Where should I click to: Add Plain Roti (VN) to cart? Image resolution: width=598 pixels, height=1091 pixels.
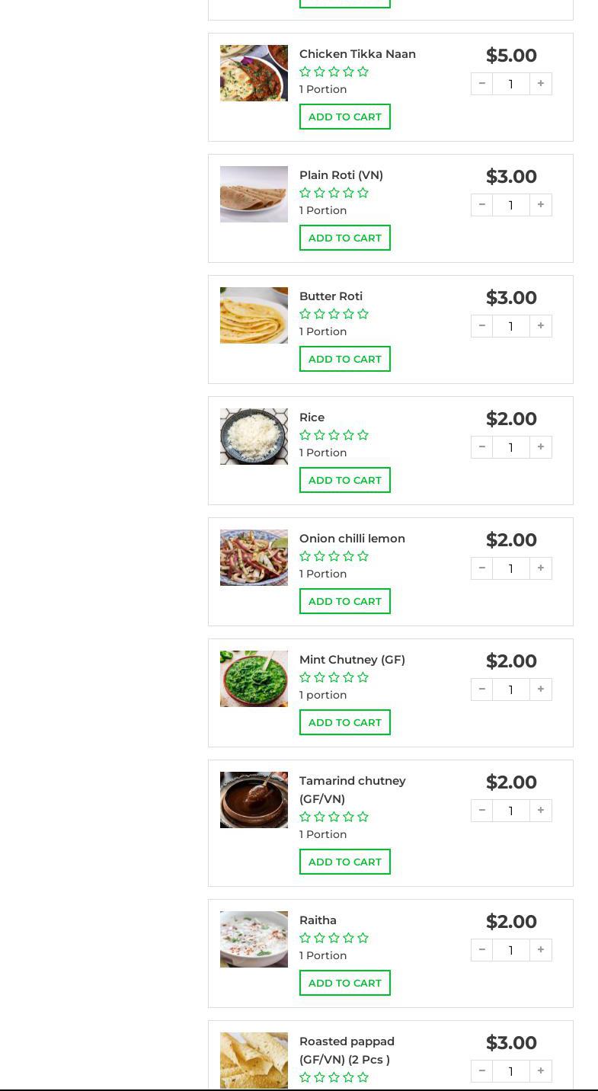pos(344,238)
